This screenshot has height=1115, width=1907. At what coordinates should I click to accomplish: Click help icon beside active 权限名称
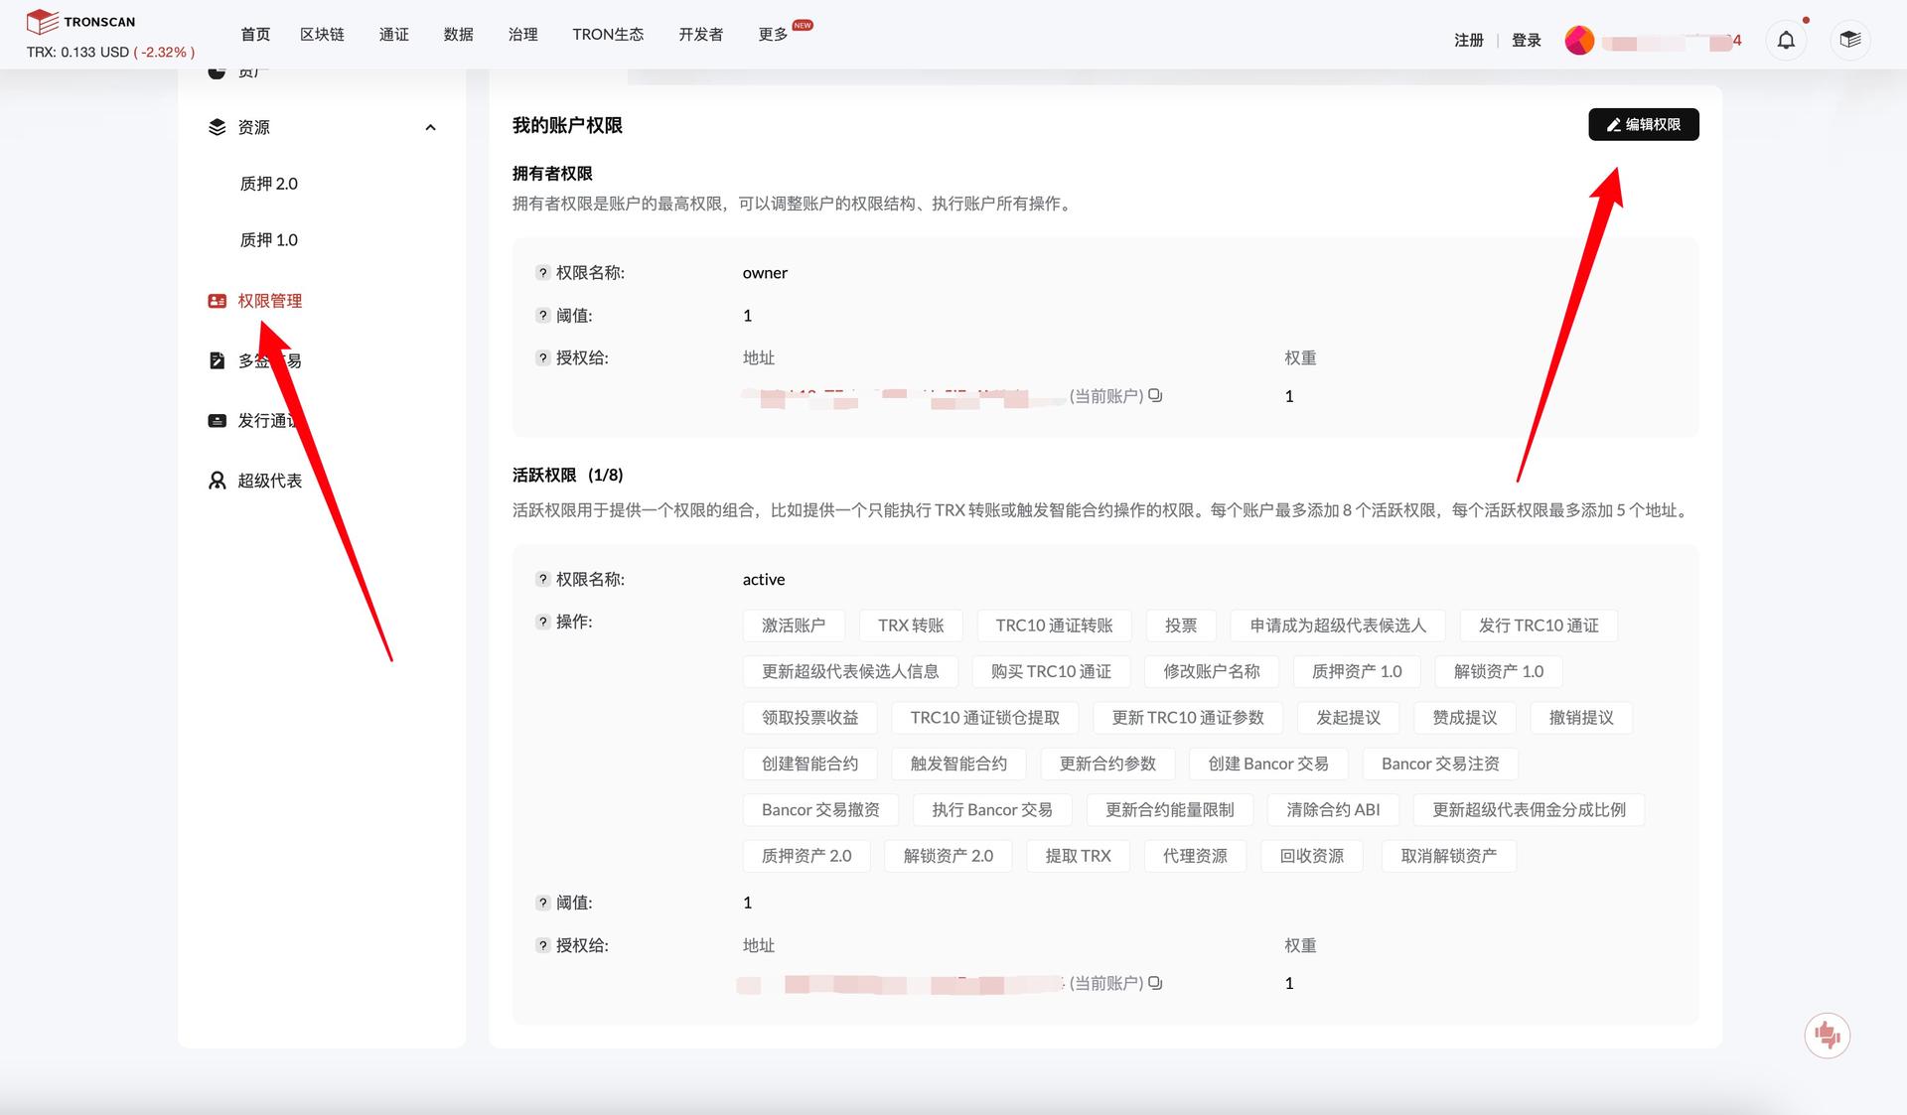[543, 579]
